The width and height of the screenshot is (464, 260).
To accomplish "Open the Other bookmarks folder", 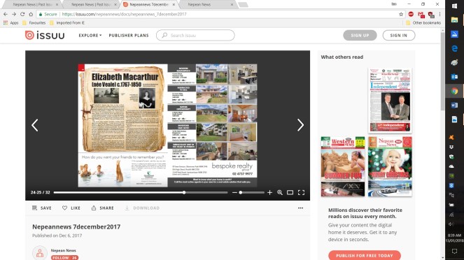I will click(x=423, y=23).
